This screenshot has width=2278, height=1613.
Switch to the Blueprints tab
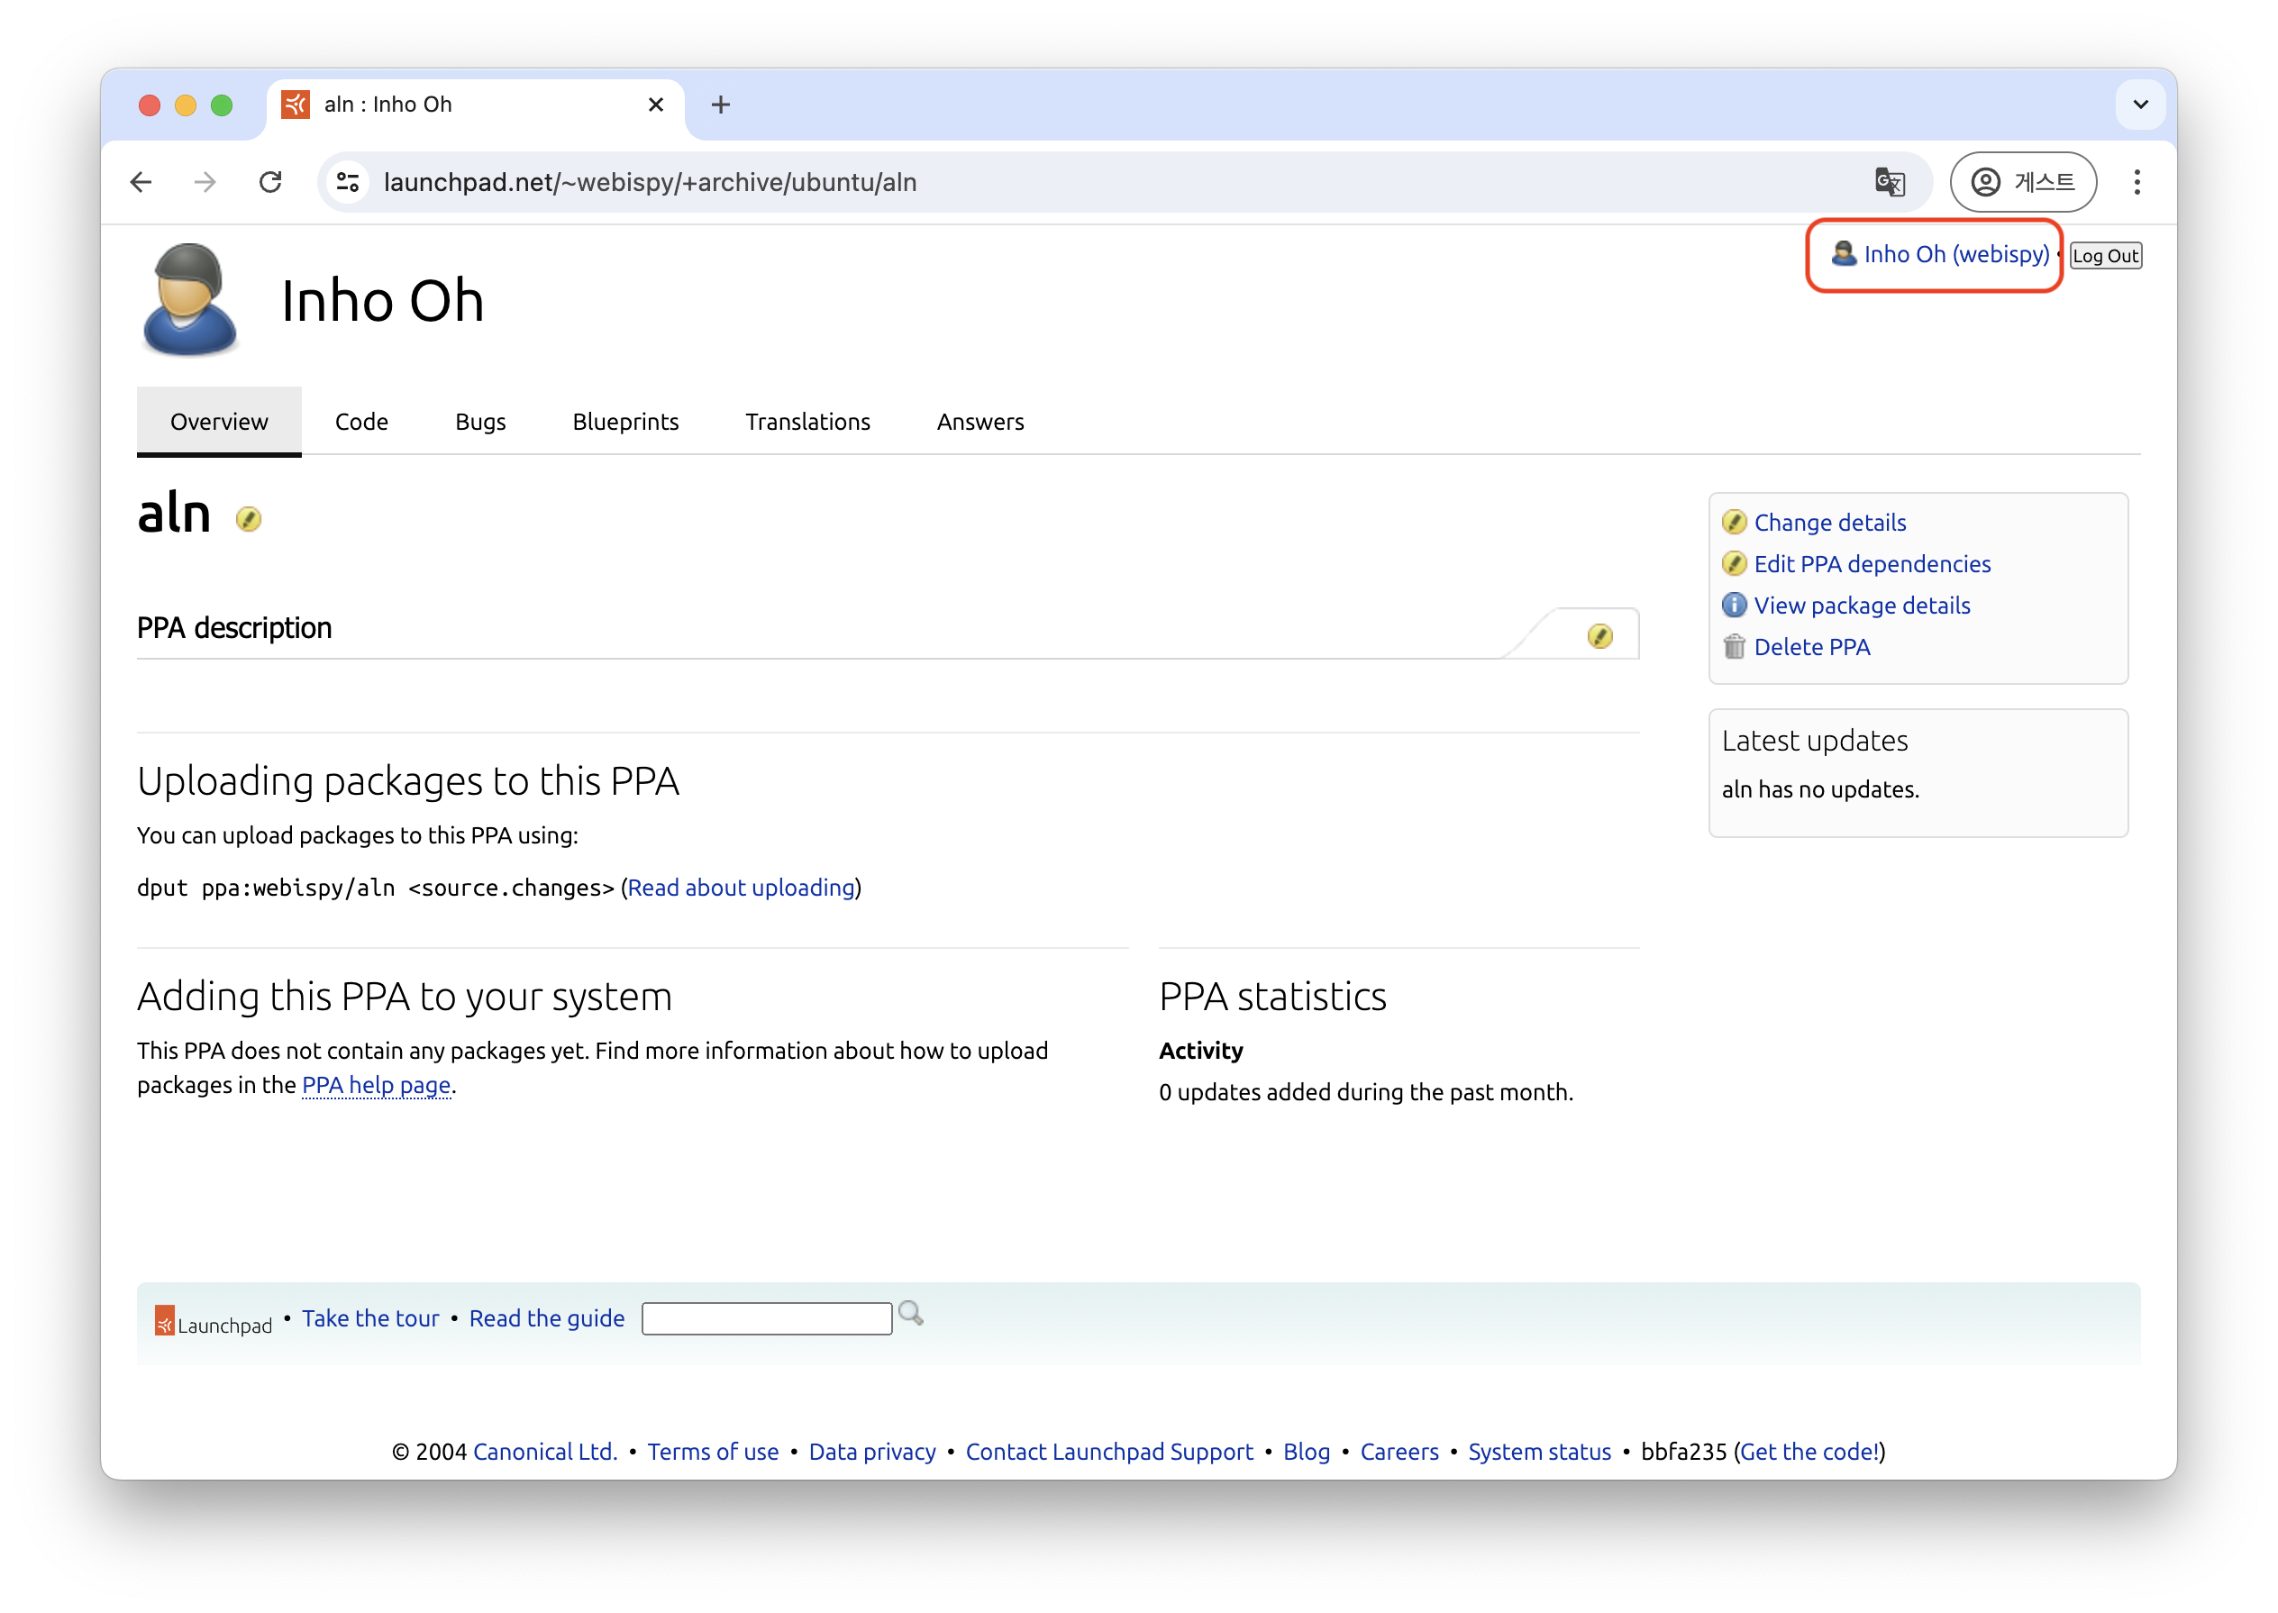click(x=625, y=421)
